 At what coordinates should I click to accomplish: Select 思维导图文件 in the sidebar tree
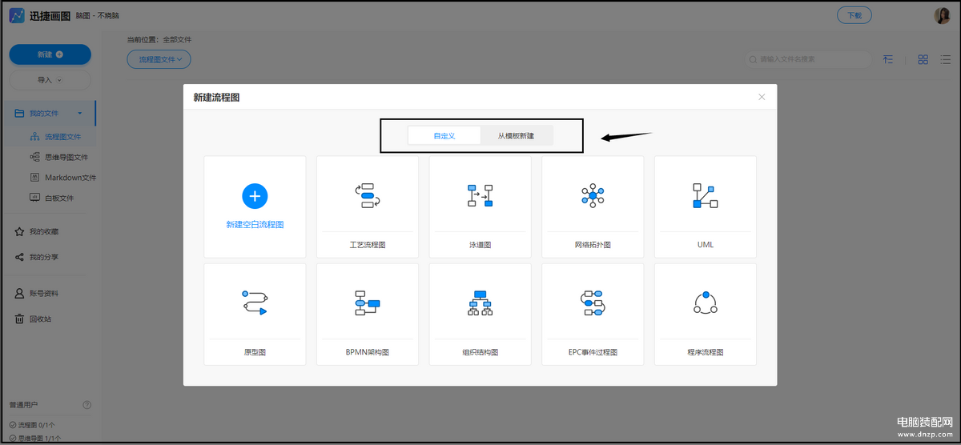tap(58, 157)
